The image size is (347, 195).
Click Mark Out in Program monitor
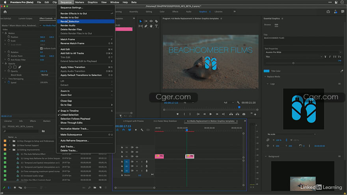190,114
